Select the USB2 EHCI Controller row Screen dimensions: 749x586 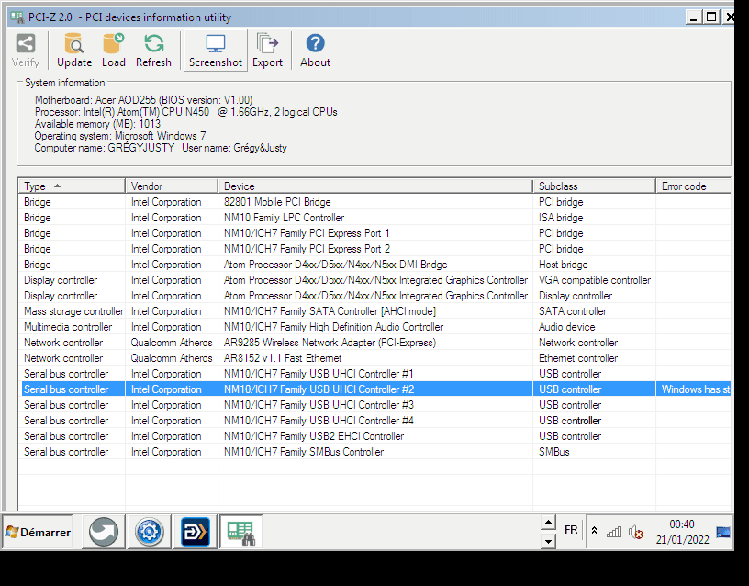point(375,436)
